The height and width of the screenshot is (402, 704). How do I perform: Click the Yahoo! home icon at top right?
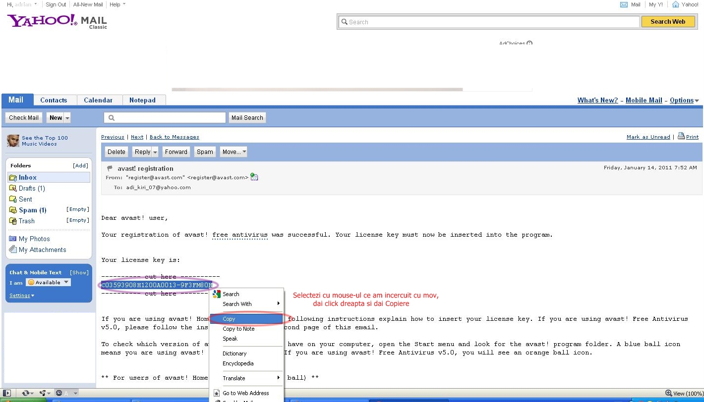tap(675, 4)
